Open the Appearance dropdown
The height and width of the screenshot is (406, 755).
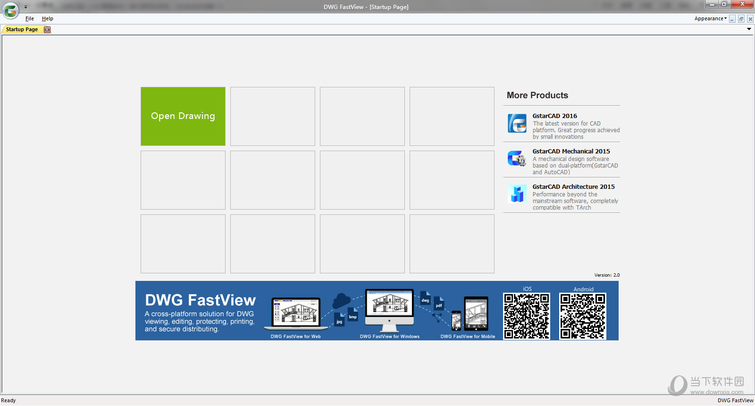tap(711, 18)
